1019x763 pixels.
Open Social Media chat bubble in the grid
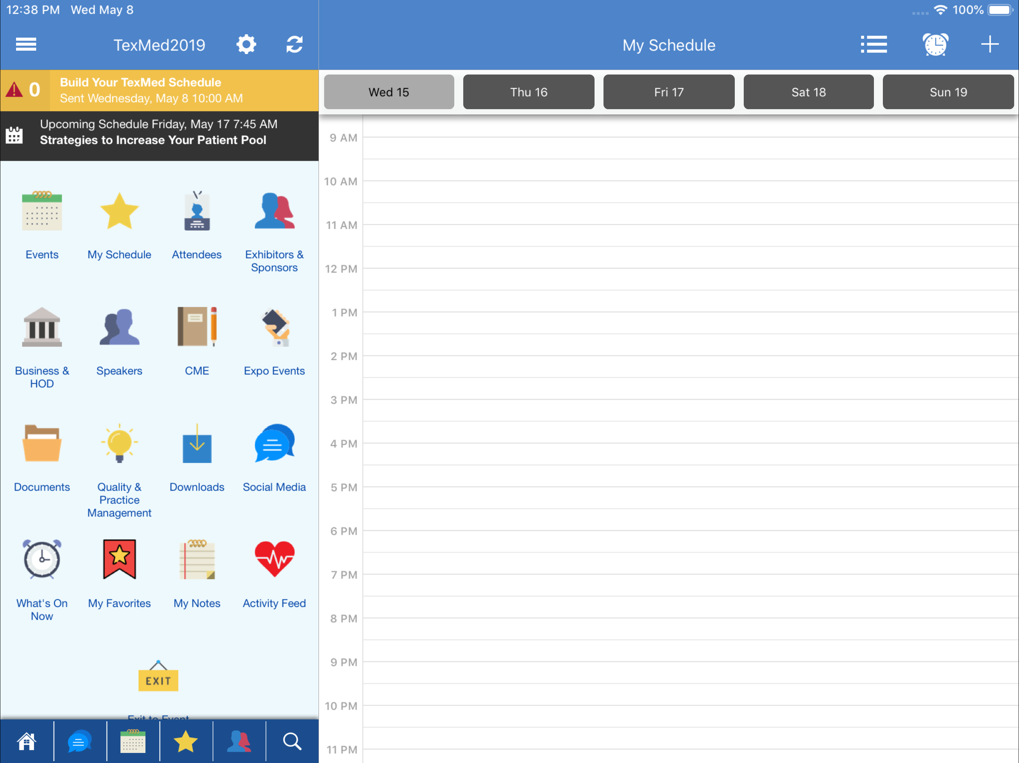275,443
